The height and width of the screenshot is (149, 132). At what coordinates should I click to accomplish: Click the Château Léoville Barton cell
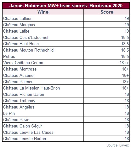point(43,139)
